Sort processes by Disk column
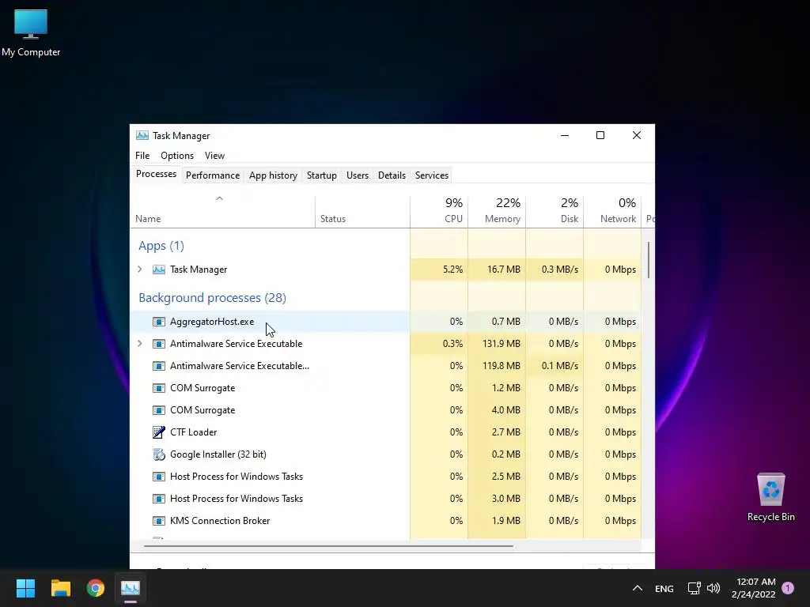 point(555,212)
